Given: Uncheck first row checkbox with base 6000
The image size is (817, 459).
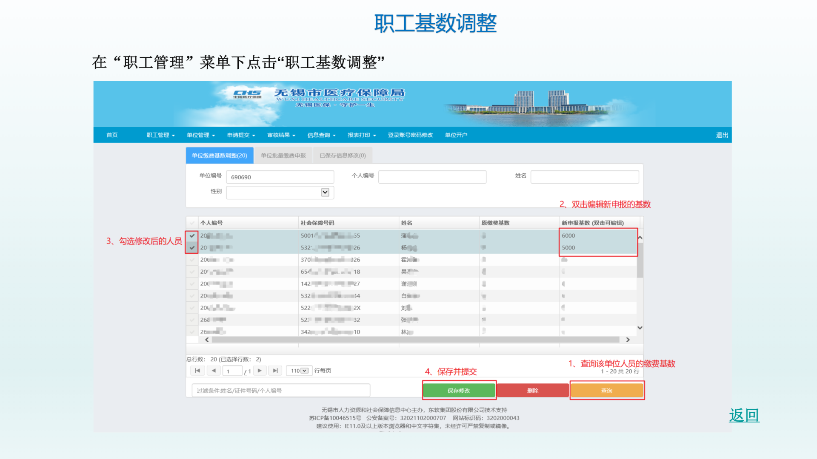Looking at the screenshot, I should pos(192,235).
